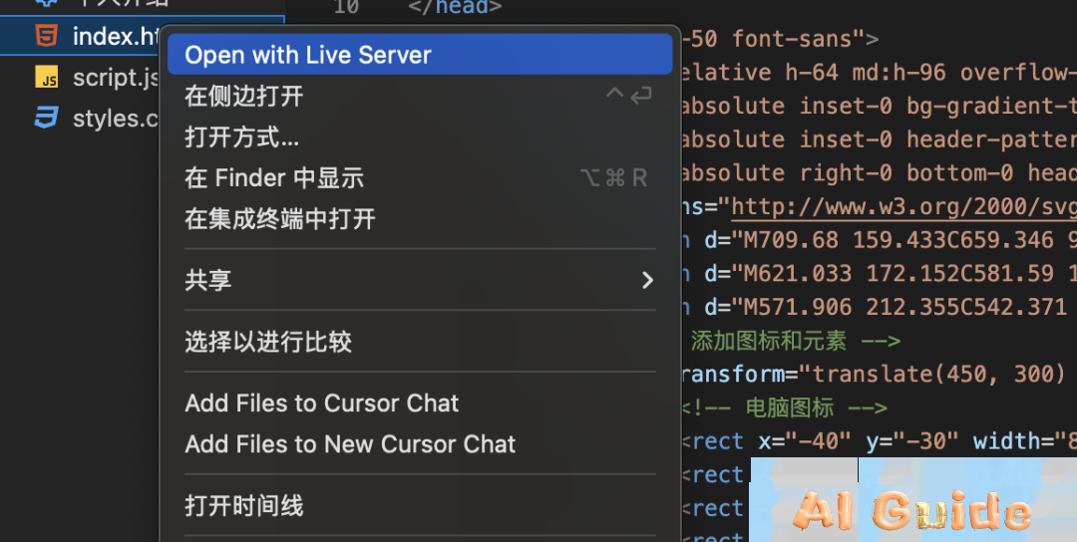Choose 选择以进行比较
The image size is (1077, 542).
(x=420, y=341)
